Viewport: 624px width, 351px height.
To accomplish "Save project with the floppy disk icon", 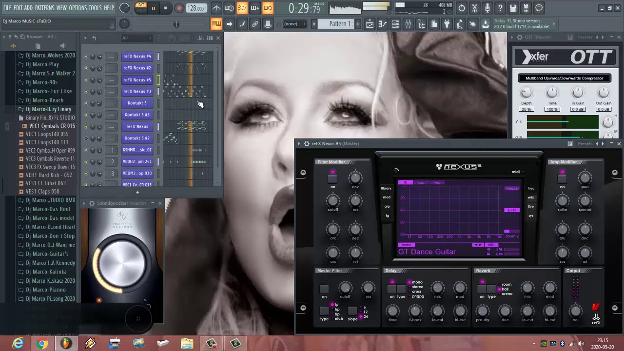I will click(x=513, y=8).
